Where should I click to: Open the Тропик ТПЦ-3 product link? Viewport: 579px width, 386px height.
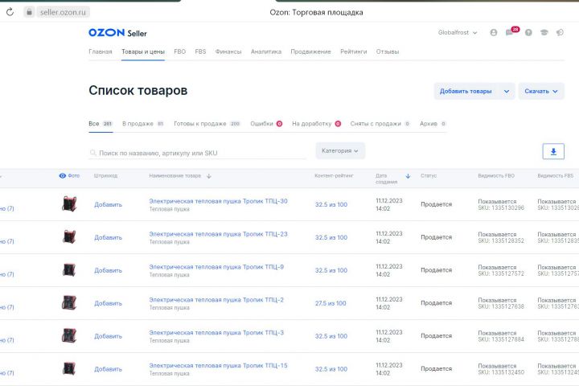(x=216, y=332)
